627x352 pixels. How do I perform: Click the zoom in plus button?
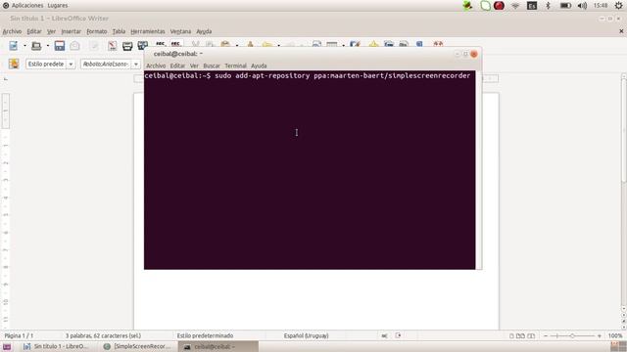pos(599,336)
